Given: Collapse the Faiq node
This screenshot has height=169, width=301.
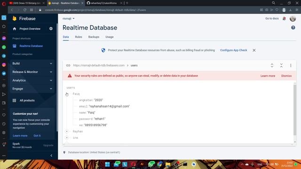Looking at the screenshot, I should click(x=67, y=94).
